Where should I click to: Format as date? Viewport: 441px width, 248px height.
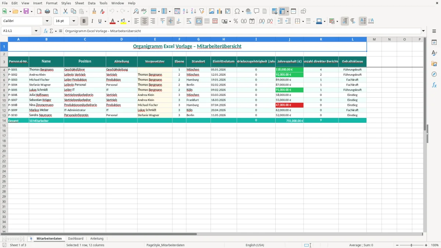pyautogui.click(x=252, y=21)
